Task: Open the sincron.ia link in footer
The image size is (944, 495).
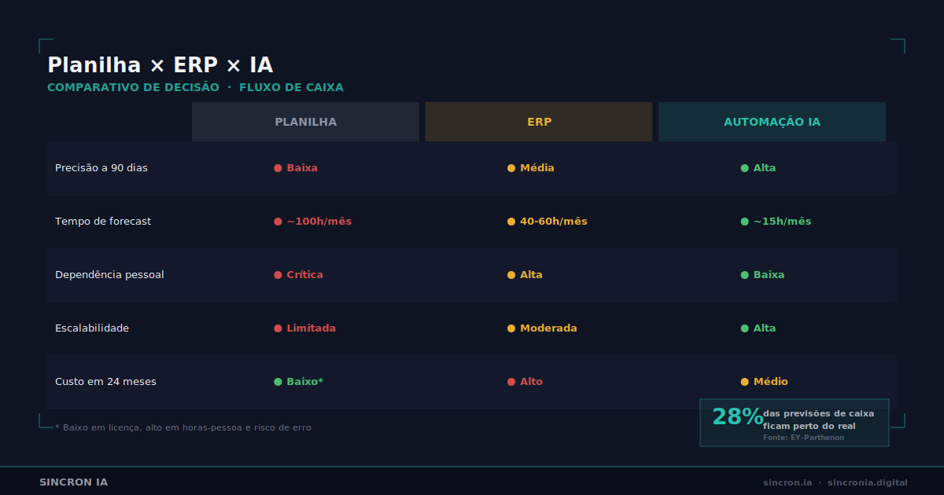Action: [x=787, y=482]
